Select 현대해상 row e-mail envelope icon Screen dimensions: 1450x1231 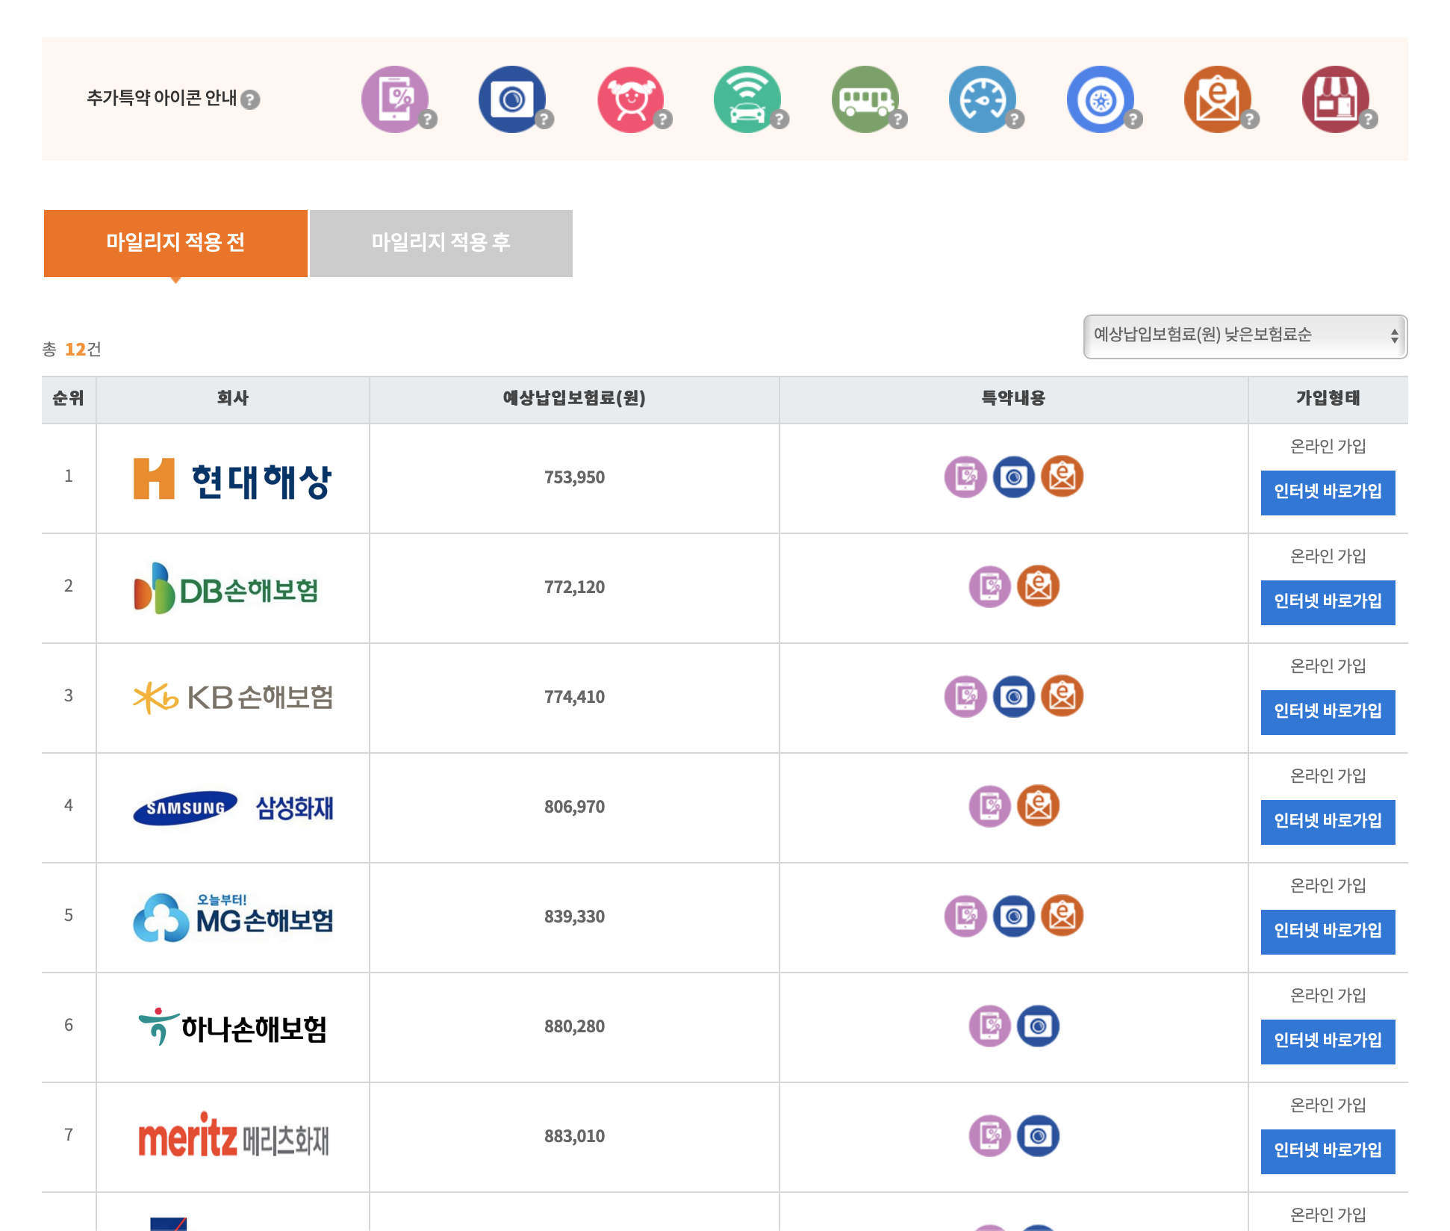1062,477
